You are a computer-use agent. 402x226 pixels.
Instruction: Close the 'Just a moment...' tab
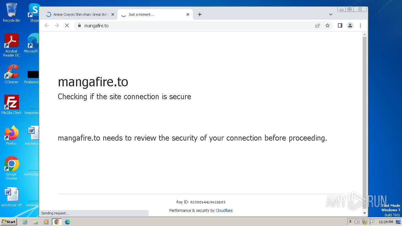(188, 14)
